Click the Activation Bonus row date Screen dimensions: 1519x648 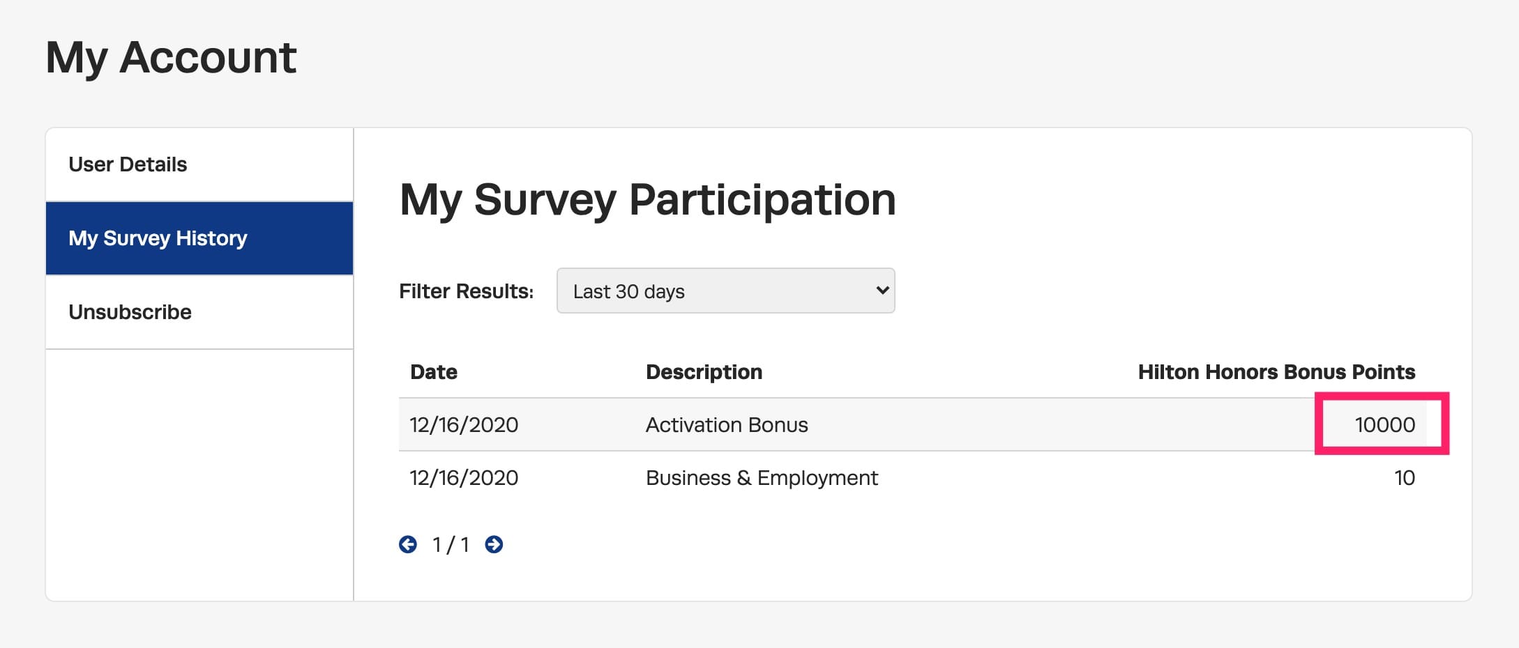point(464,425)
